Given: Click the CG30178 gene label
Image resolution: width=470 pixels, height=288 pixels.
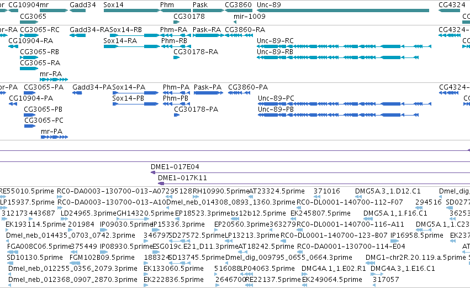Looking at the screenshot, I should [189, 16].
